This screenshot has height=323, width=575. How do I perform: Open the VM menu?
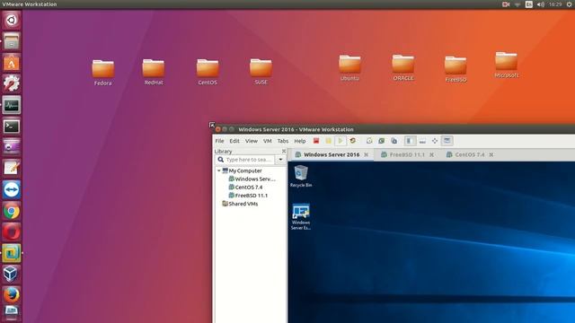[x=268, y=141]
